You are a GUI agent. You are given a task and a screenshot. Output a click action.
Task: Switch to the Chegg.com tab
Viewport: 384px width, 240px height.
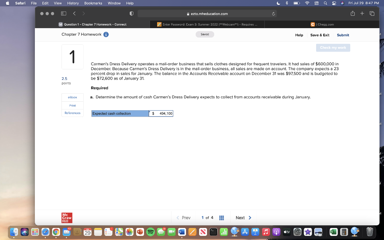(322, 24)
